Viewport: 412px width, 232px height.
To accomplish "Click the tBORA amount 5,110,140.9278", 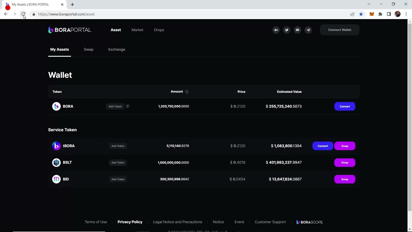I will click(x=178, y=146).
